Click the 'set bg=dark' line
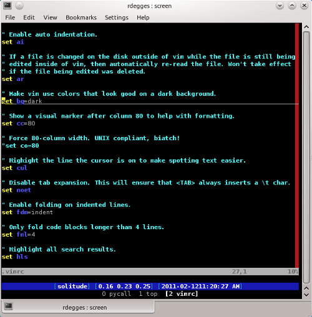This screenshot has width=312, height=317. click(x=22, y=102)
